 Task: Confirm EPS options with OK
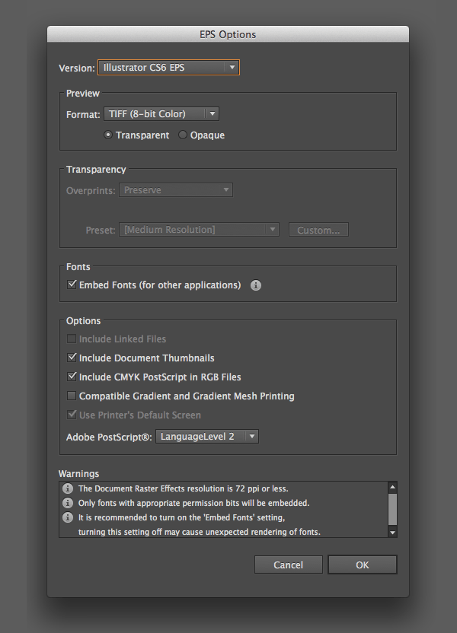pos(363,565)
